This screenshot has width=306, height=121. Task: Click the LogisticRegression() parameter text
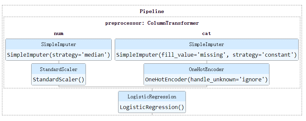tap(152, 107)
